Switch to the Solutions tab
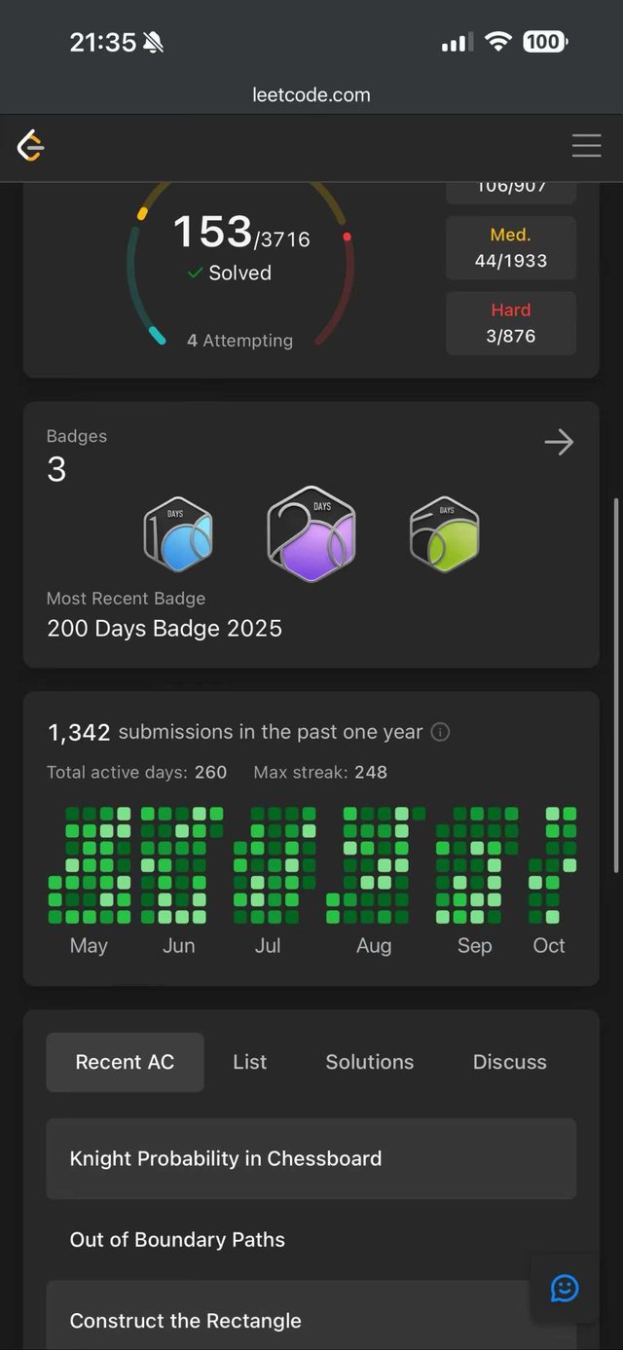Image resolution: width=623 pixels, height=1350 pixels. click(370, 1062)
